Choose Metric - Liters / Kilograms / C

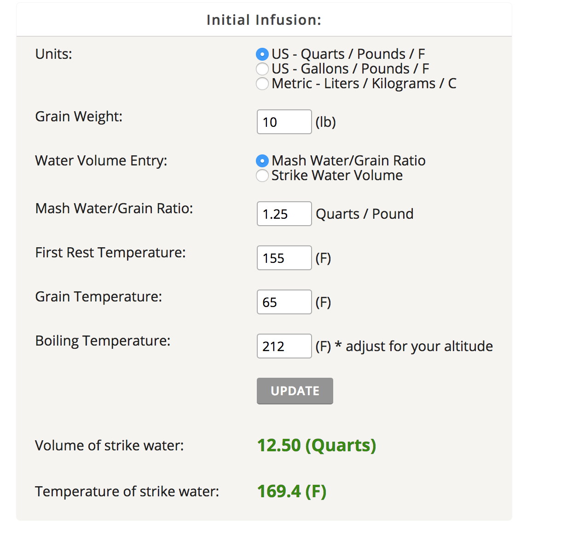(x=262, y=84)
